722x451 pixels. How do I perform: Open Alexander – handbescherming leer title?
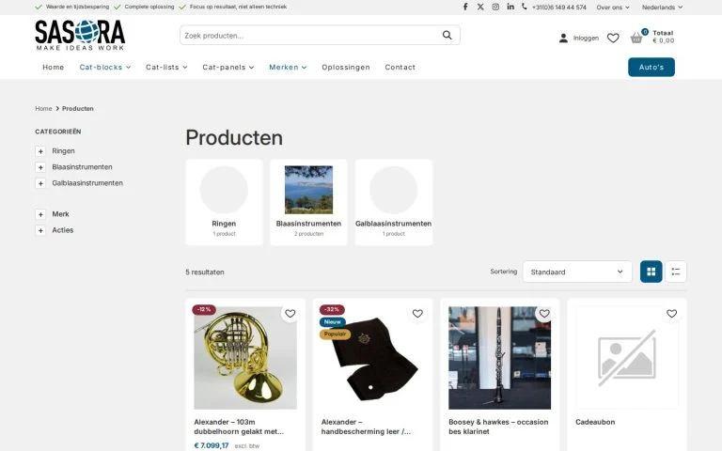point(366,427)
